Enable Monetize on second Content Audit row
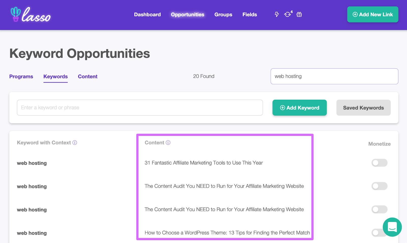407x243 pixels. click(379, 209)
